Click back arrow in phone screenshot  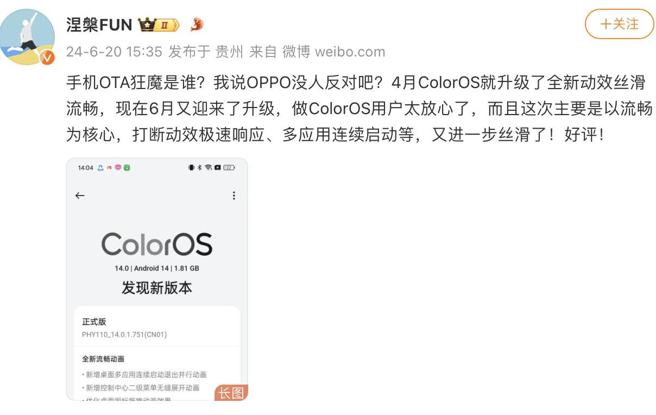80,196
